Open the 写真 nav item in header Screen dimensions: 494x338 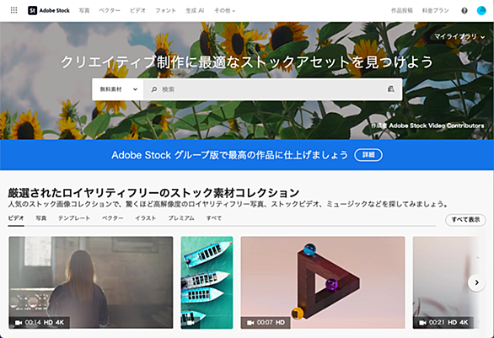tap(84, 11)
